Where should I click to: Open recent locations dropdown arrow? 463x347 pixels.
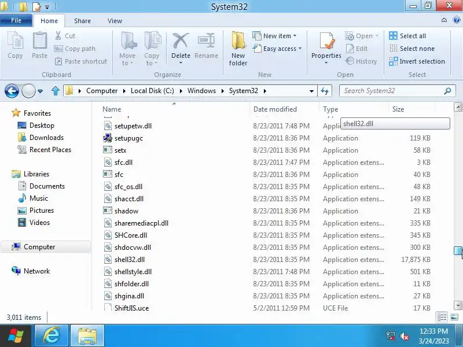click(40, 91)
